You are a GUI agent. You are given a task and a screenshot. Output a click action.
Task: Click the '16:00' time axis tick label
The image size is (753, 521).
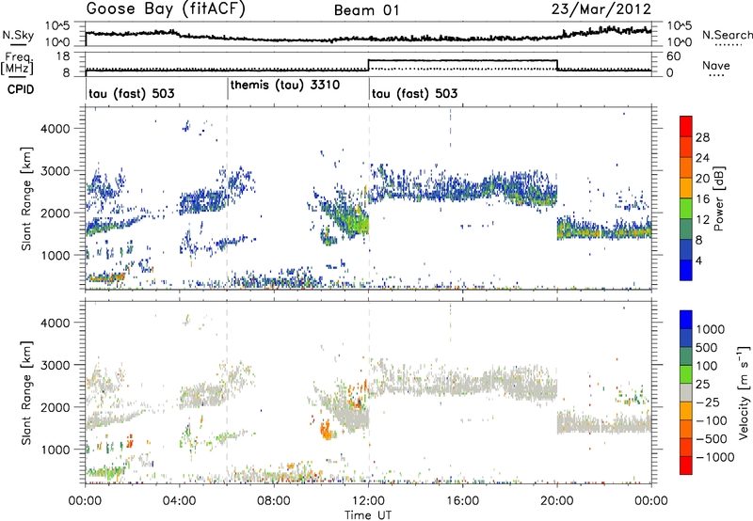click(462, 501)
